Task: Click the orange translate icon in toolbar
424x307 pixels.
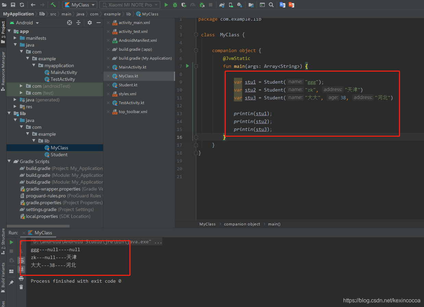Action: [291, 5]
